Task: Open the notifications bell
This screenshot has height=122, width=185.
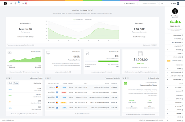Action: pos(19,3)
